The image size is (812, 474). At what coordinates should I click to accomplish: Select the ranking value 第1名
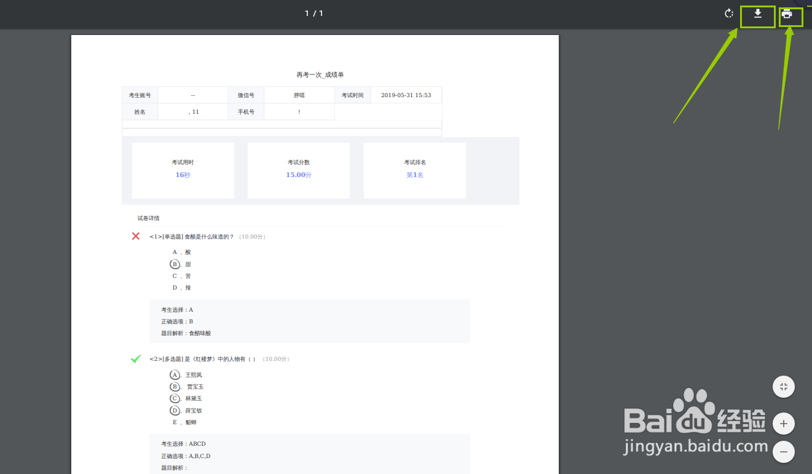pyautogui.click(x=415, y=175)
